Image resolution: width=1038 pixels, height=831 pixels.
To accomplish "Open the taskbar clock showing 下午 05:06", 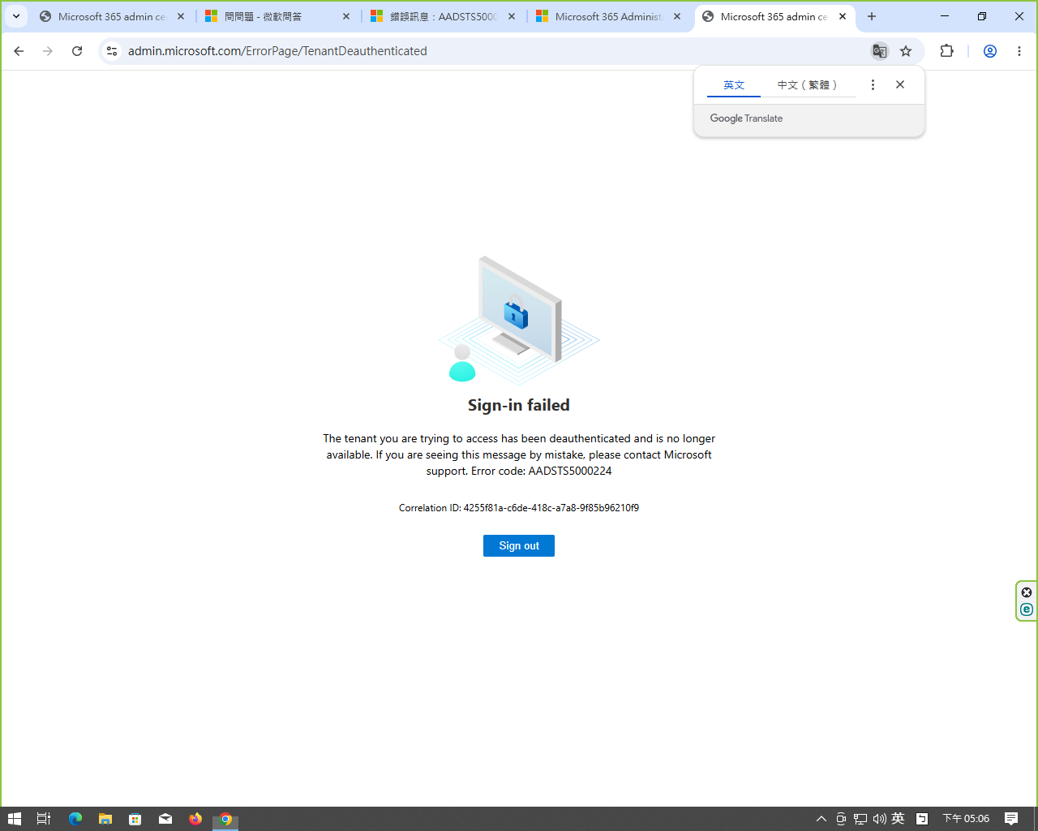I will point(966,819).
